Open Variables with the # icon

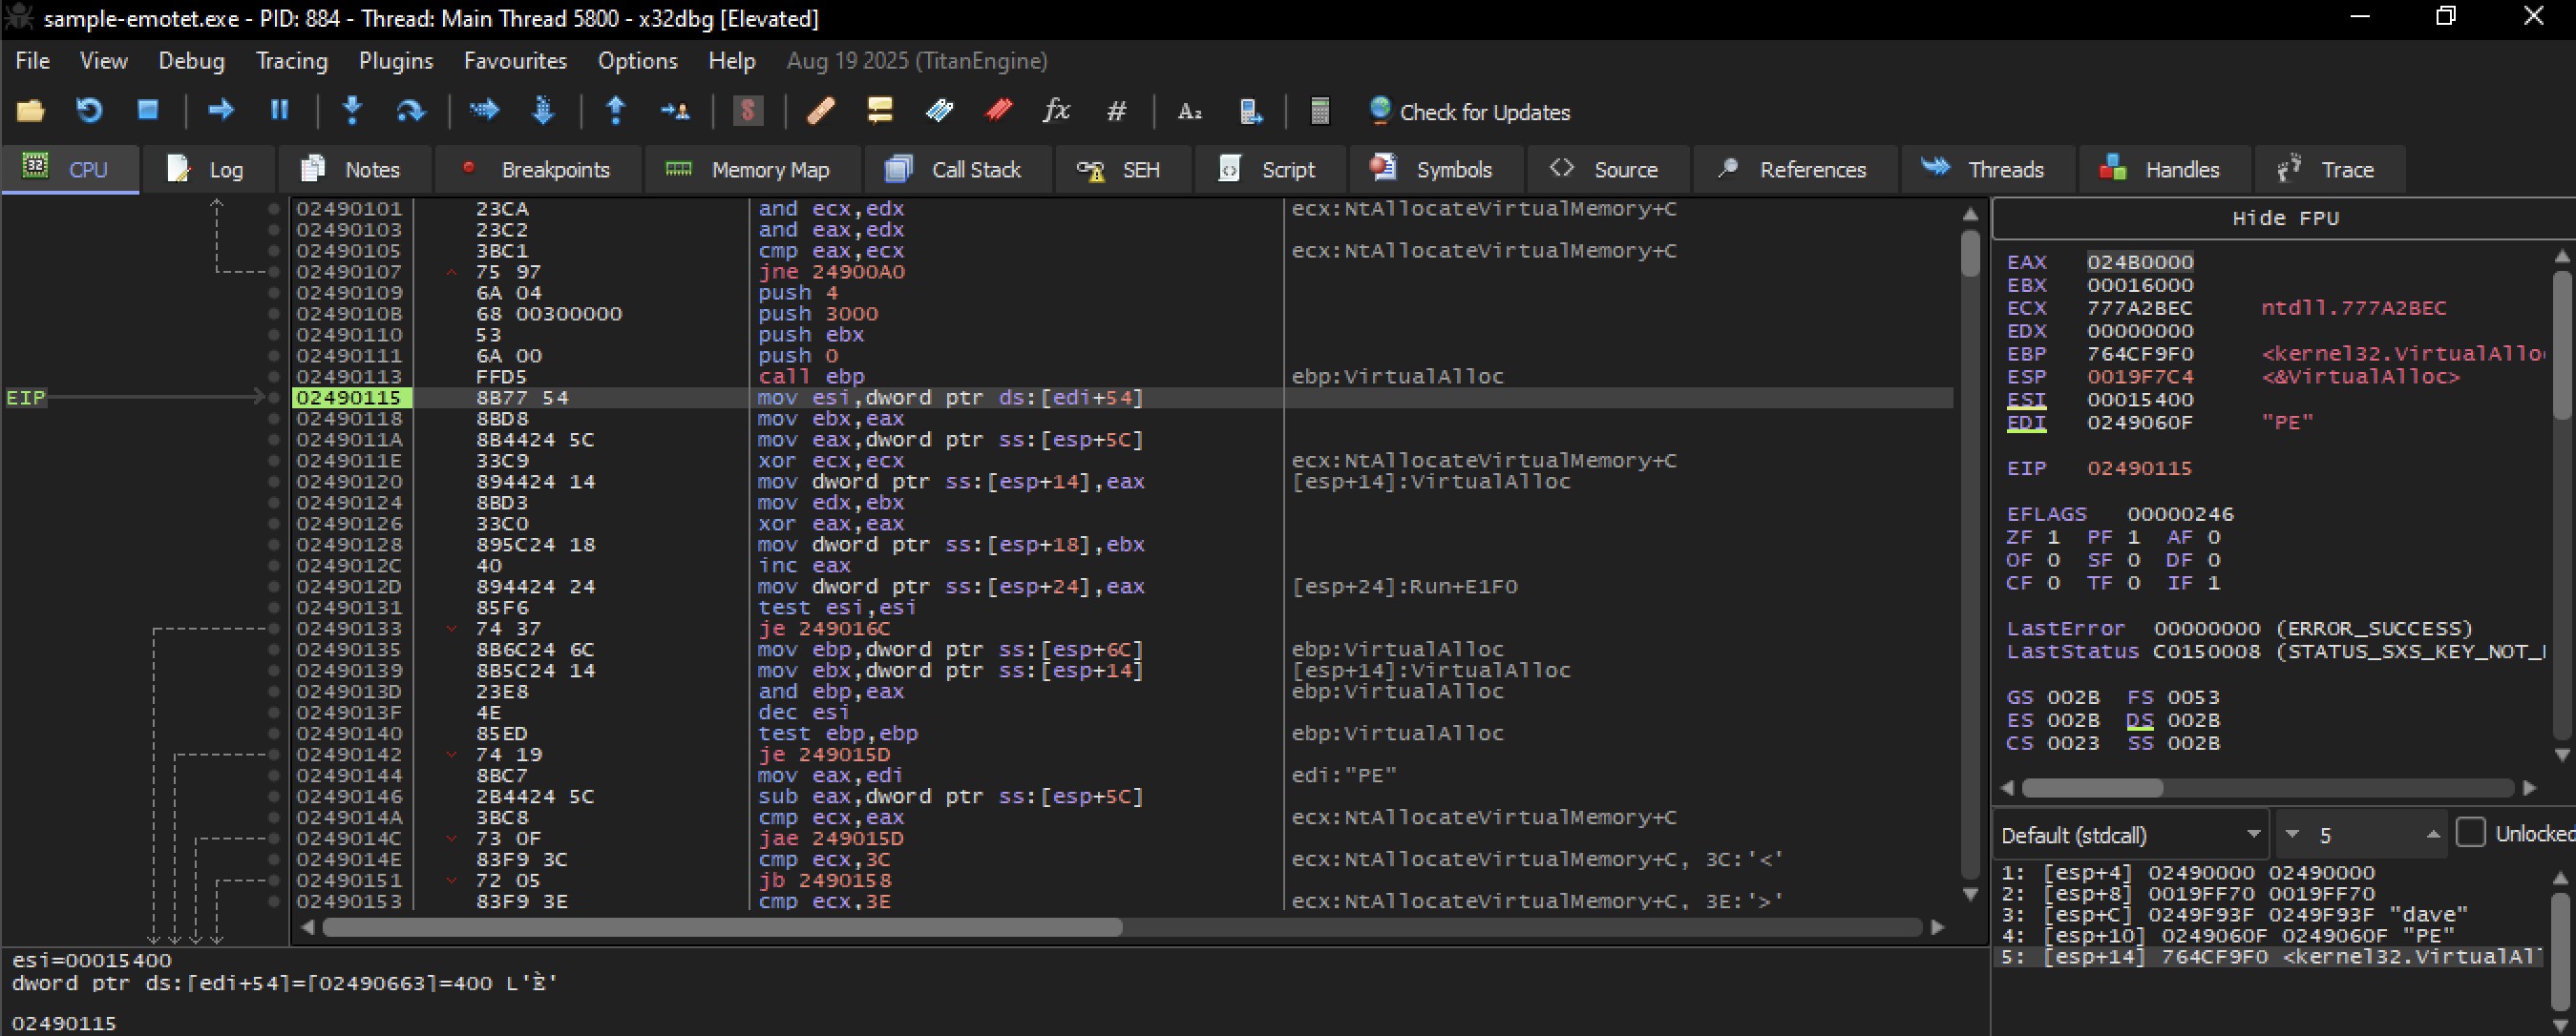tap(1116, 111)
